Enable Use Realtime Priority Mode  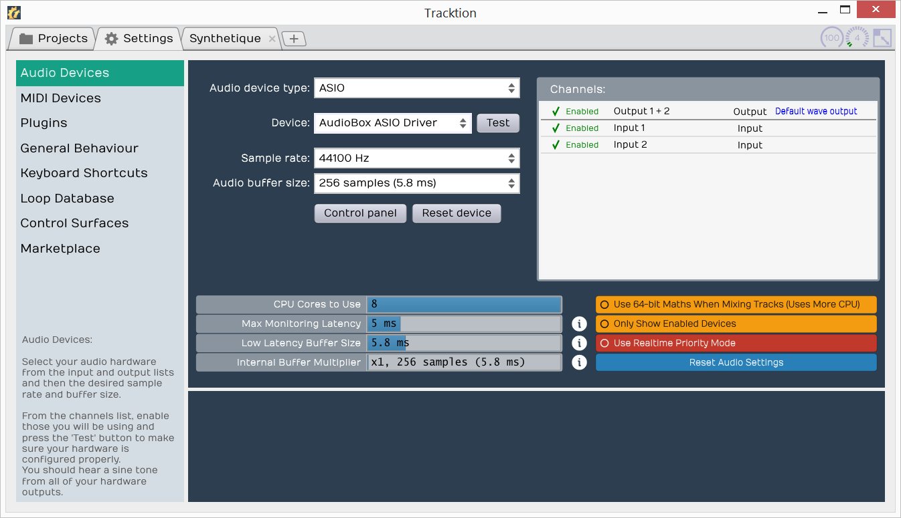(x=736, y=343)
